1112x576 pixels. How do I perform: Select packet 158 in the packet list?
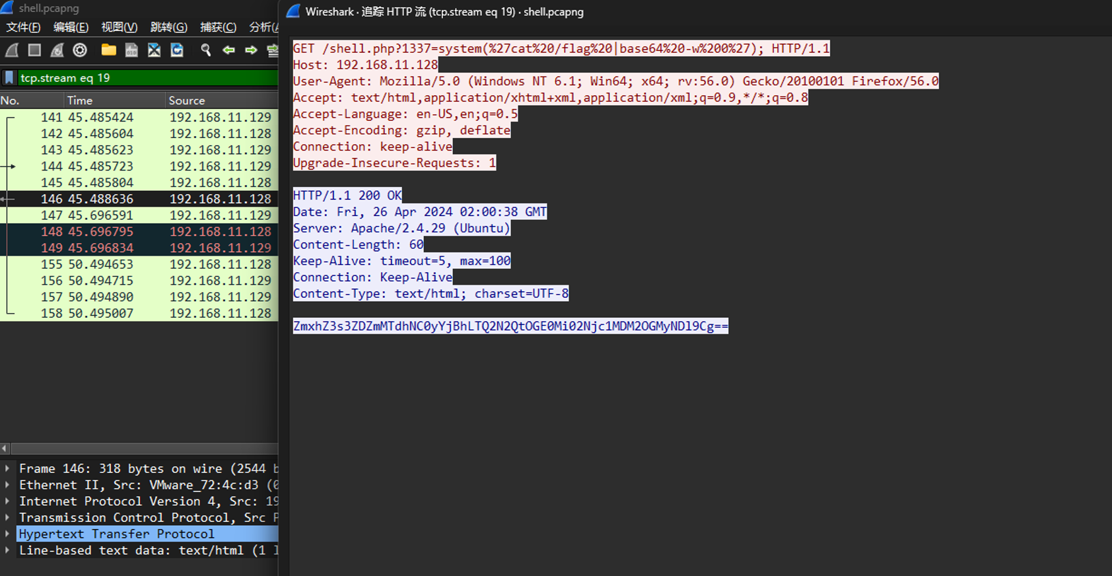click(139, 313)
